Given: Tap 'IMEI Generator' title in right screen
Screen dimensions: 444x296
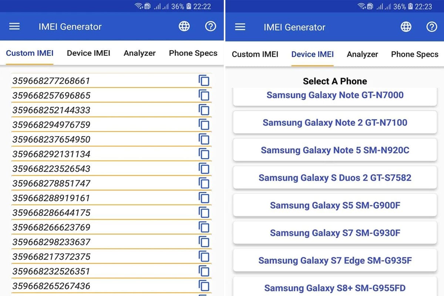Looking at the screenshot, I should (x=295, y=27).
